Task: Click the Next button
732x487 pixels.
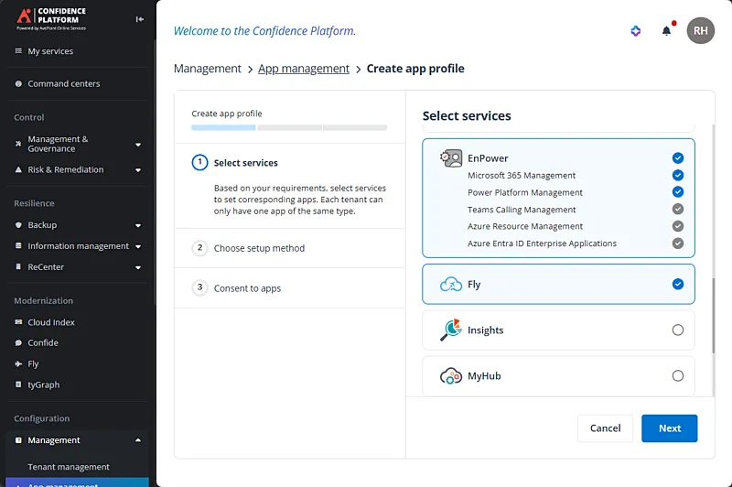Action: click(669, 428)
